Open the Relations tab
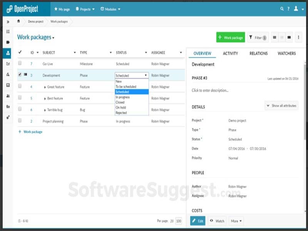The height and width of the screenshot is (231, 308). [258, 54]
